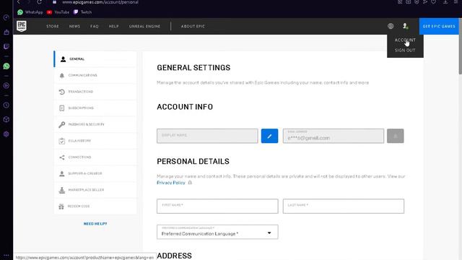The width and height of the screenshot is (462, 260).
Task: Expand the Preferred Communication Language dropdown
Action: click(217, 232)
